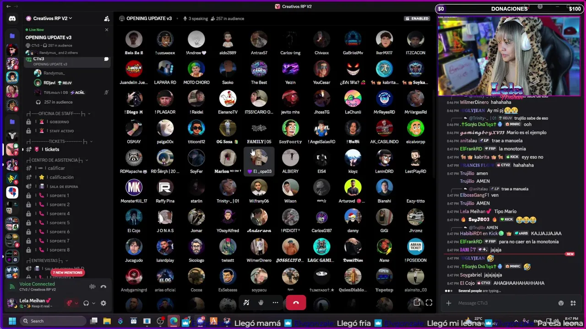Image resolution: width=586 pixels, height=329 pixels.
Task: Open audience member ElenanoTV avatar
Action: click(228, 98)
